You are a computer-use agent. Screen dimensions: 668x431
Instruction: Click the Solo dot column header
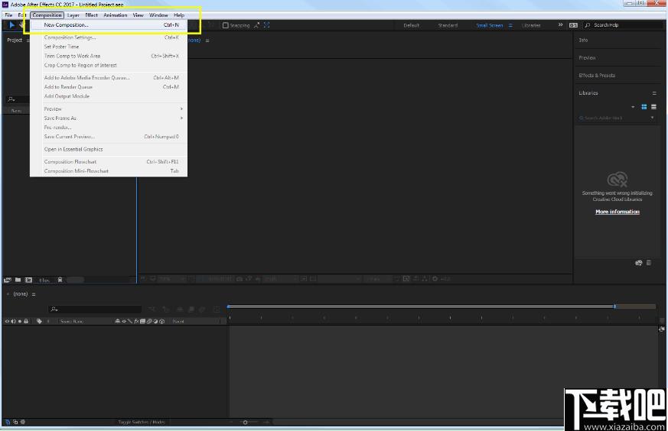coord(20,321)
